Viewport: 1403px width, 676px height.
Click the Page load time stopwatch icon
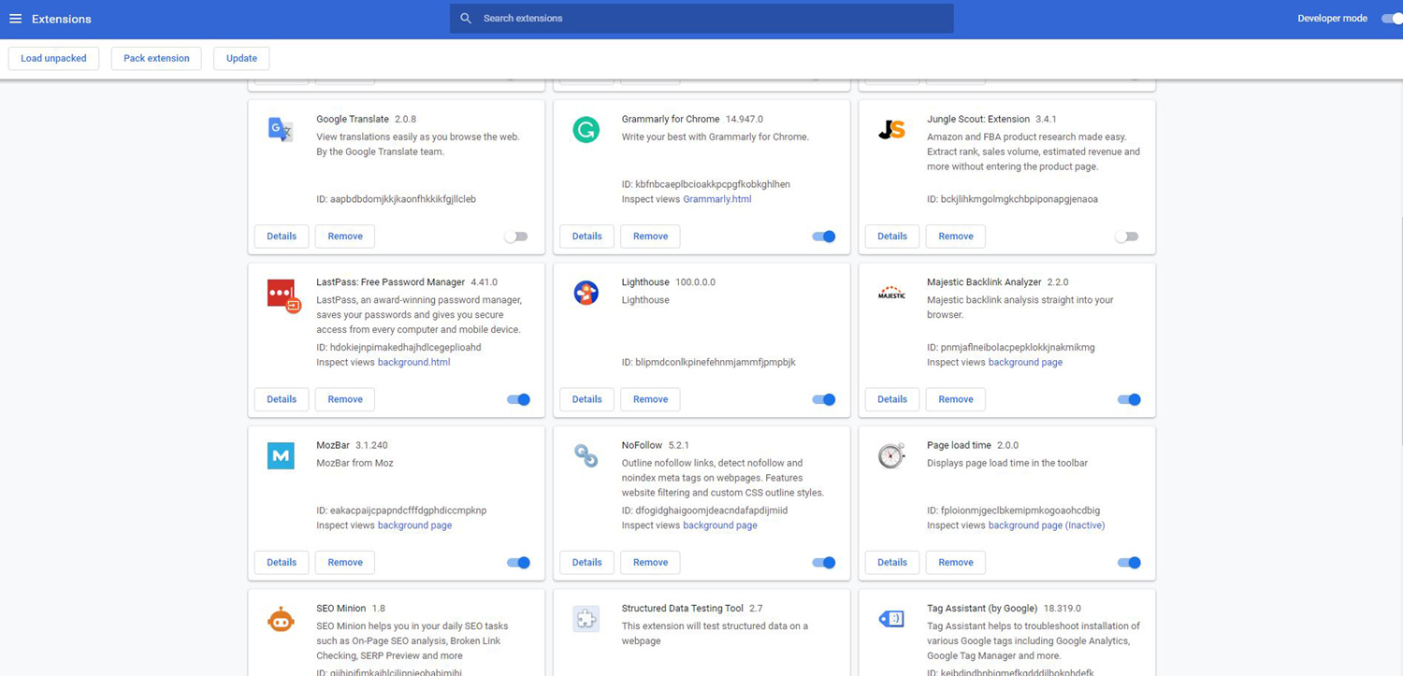tap(891, 456)
